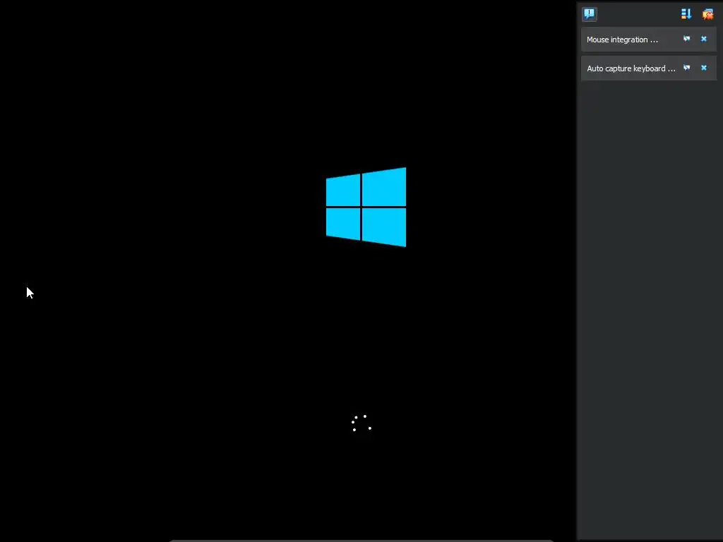723x542 pixels.
Task: Dismiss the Auto capture keyboard notification
Action: pyautogui.click(x=704, y=68)
